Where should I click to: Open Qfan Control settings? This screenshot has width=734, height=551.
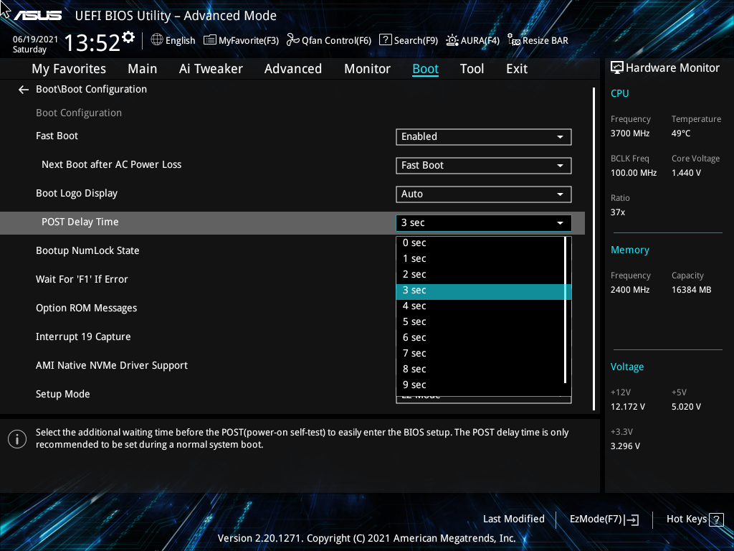(x=328, y=40)
